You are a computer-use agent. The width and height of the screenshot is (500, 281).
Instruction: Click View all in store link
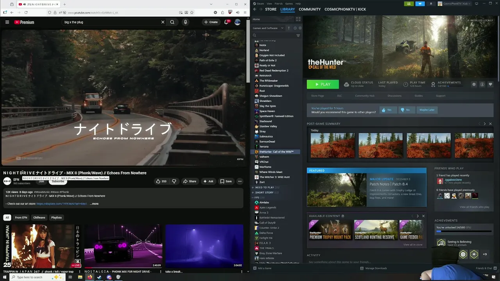[413, 245]
